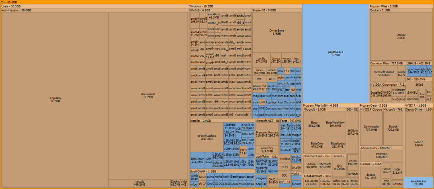This screenshot has height=189, width=434.
Task: Click the Postman 678.8MB block
Action: tap(381, 156)
